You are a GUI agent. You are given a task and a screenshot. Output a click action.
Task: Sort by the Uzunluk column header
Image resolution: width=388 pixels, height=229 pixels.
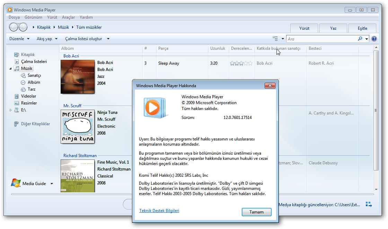click(219, 48)
